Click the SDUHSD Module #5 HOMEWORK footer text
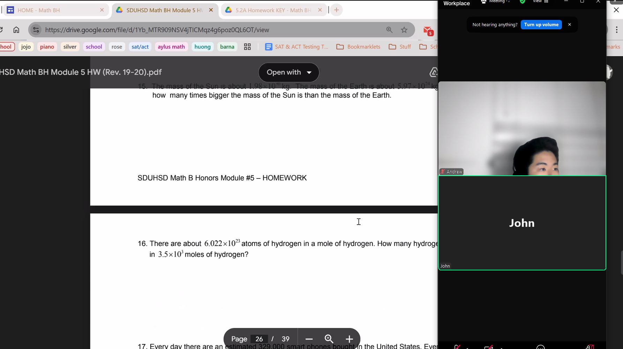623x349 pixels. (x=222, y=178)
